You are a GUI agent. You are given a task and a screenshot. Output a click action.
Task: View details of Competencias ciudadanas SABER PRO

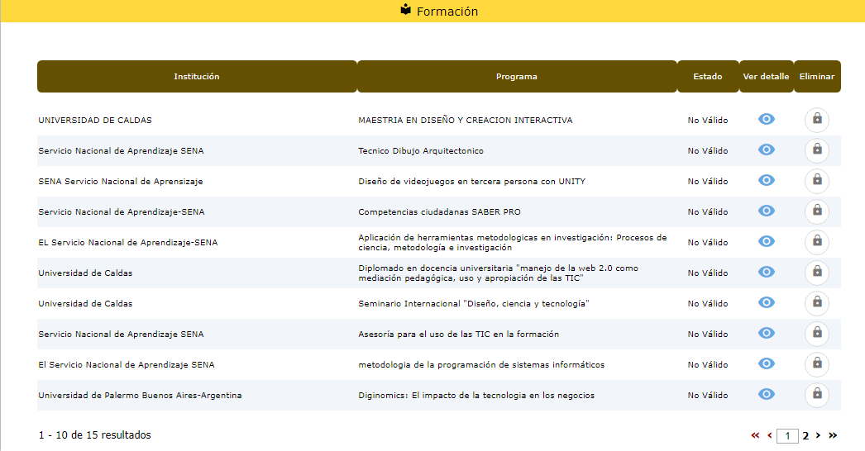point(767,211)
